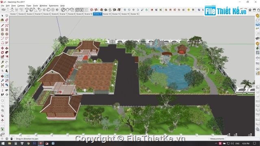Switch to Scene 1 tab
The height and width of the screenshot is (146, 260).
(x=13, y=14)
